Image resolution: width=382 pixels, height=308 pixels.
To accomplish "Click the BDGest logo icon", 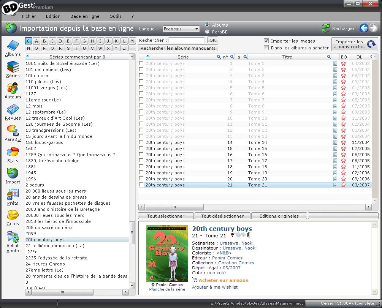I will pyautogui.click(x=10, y=8).
